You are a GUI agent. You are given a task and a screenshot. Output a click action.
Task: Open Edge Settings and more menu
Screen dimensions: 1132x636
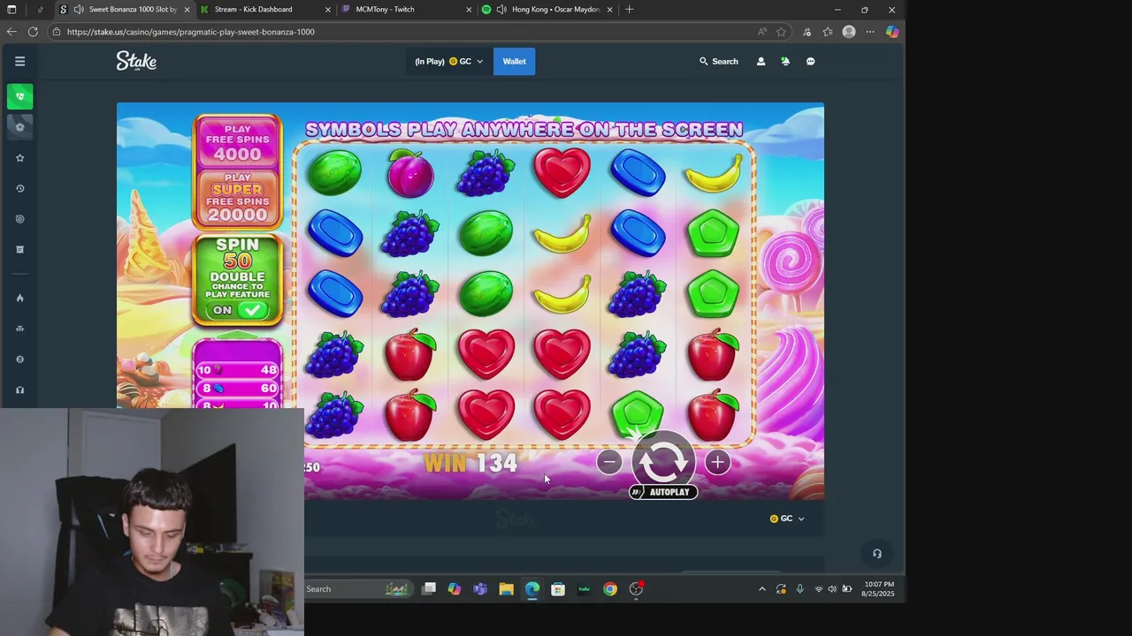click(870, 32)
